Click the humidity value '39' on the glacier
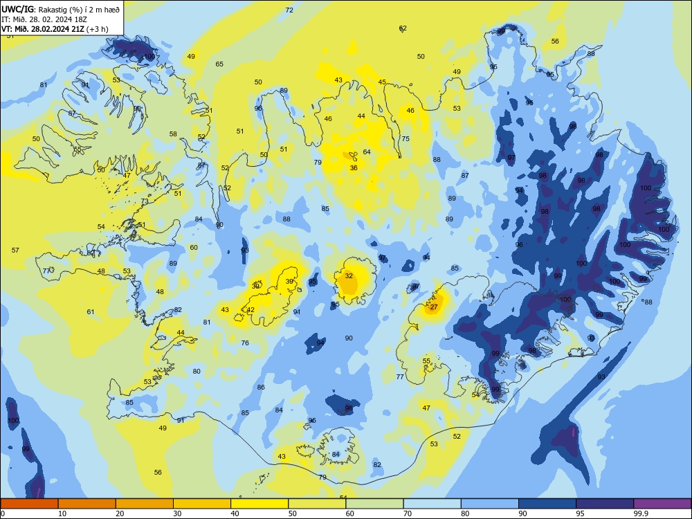692x519 pixels. tap(289, 281)
